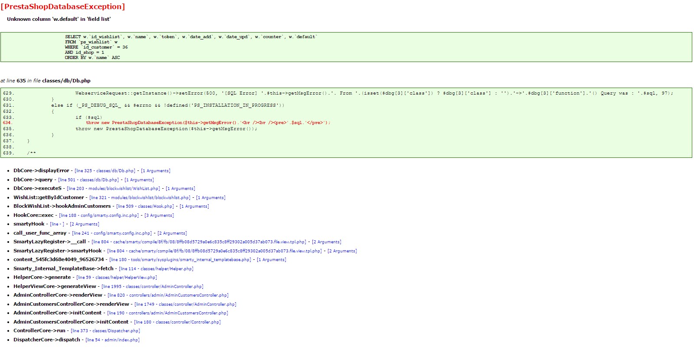Open the line 820 AdminCustomersController.php link
Image resolution: width=694 pixels, height=350 pixels.
[168, 295]
